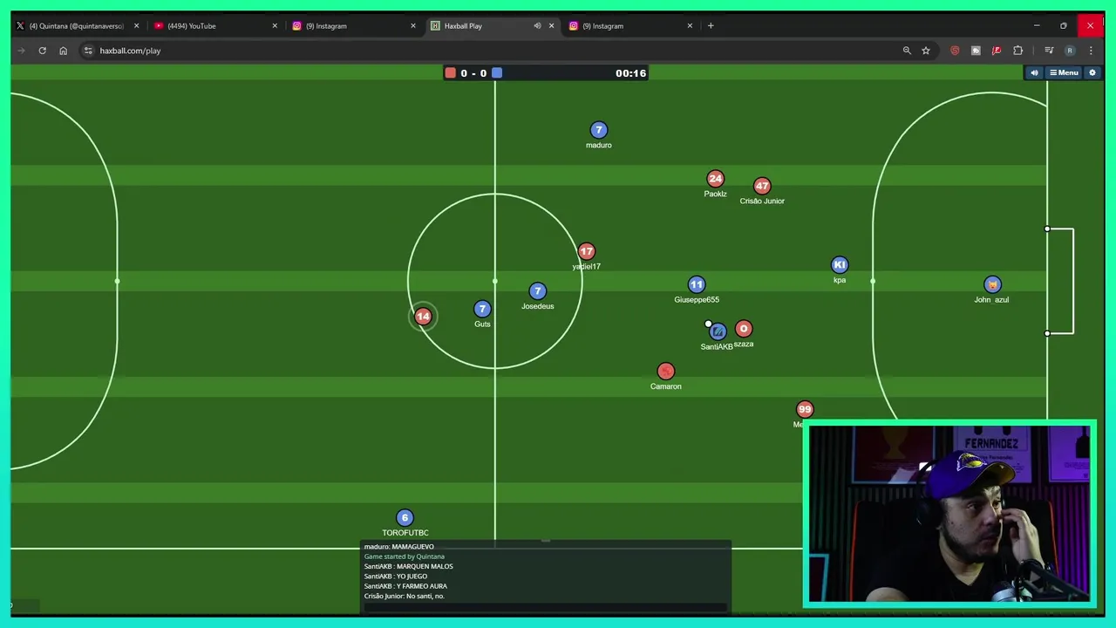
Task: Click chat line 'SantiAKB : MARQUEN MALOS'
Action: [408, 566]
